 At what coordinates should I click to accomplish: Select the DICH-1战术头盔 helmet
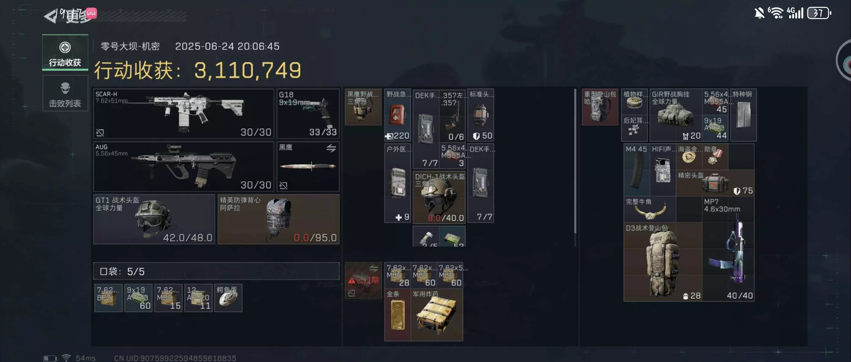coord(439,197)
